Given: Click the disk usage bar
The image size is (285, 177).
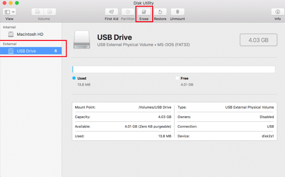Looking at the screenshot, I should [173, 69].
